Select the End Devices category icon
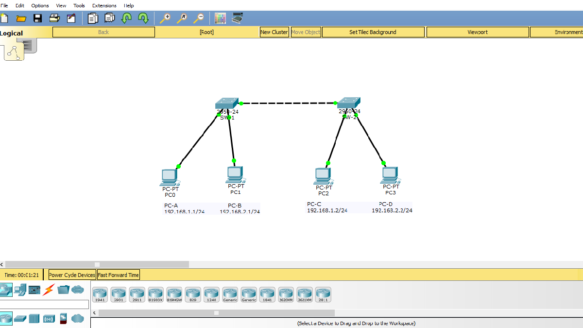The image size is (583, 328). pyautogui.click(x=20, y=290)
